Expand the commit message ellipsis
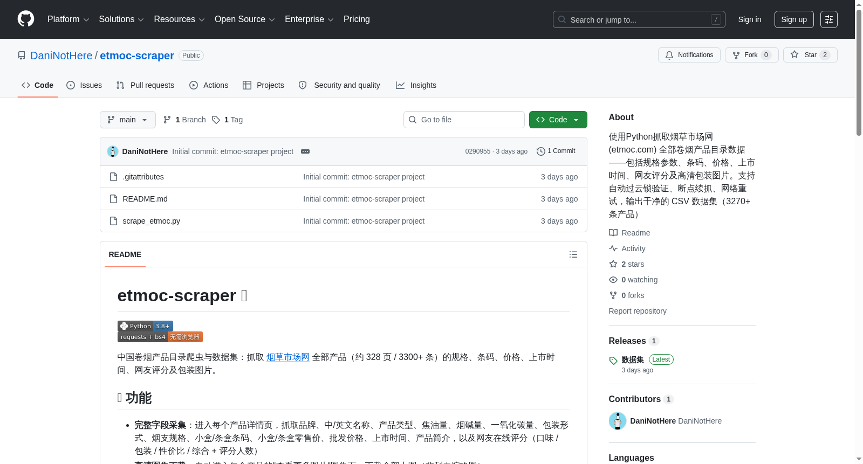Image resolution: width=863 pixels, height=464 pixels. [x=305, y=151]
